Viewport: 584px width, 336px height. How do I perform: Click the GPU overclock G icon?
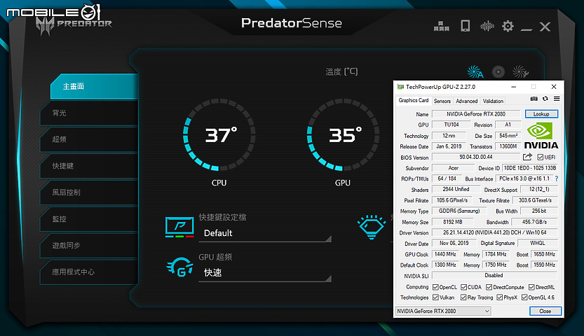[180, 267]
